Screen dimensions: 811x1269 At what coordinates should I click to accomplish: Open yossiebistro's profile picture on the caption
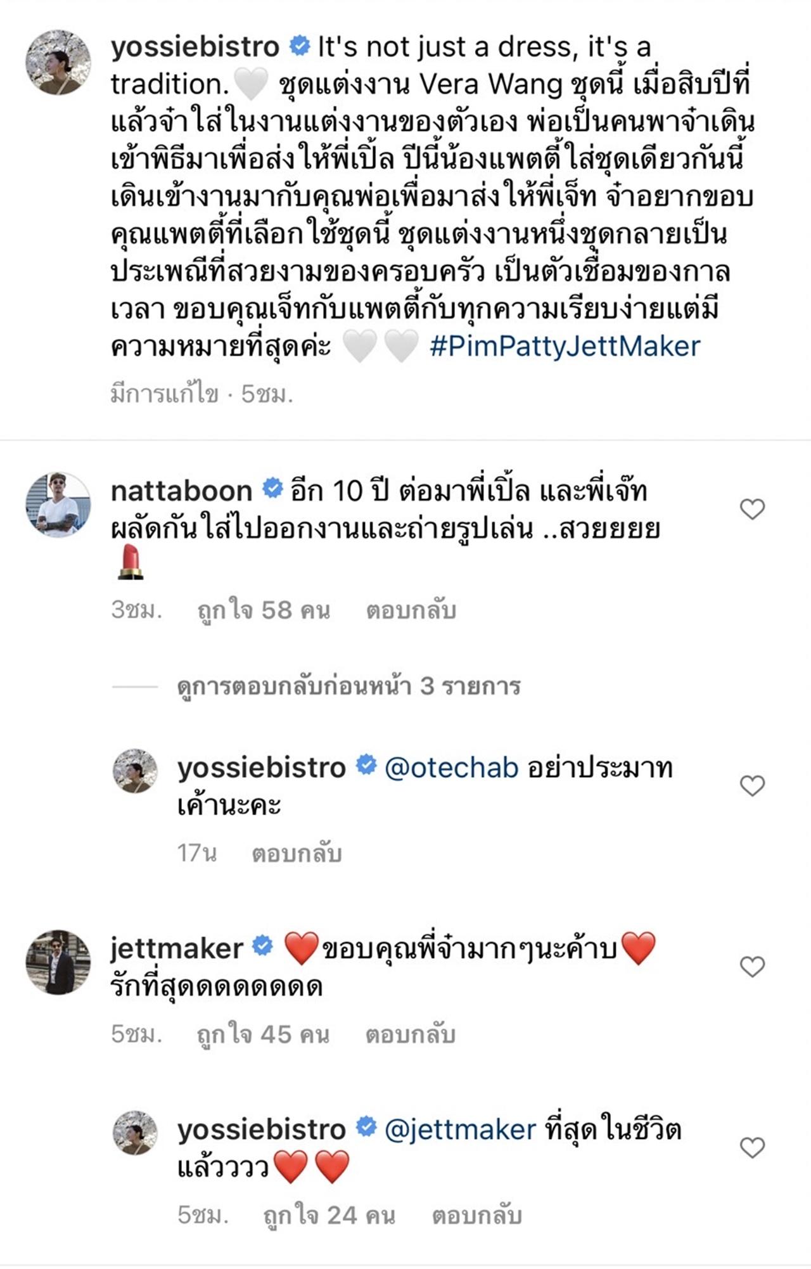tap(58, 62)
